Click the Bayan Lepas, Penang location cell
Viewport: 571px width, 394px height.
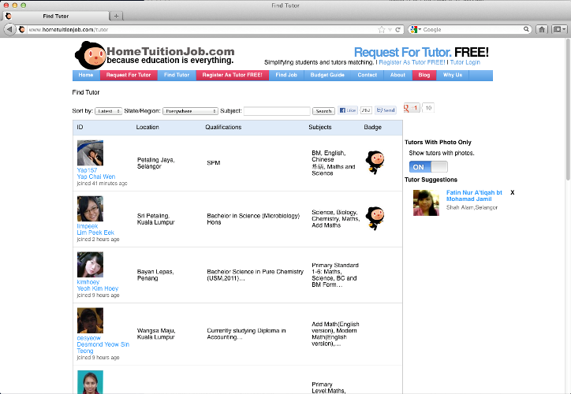(x=155, y=275)
